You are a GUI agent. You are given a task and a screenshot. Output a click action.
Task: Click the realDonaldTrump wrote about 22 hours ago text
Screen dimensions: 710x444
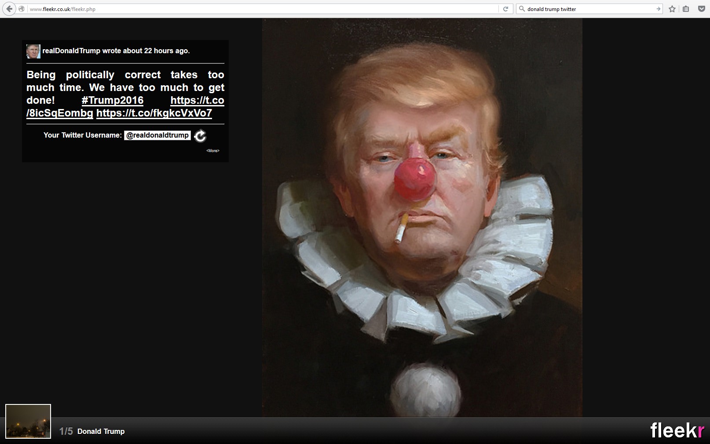tap(116, 51)
